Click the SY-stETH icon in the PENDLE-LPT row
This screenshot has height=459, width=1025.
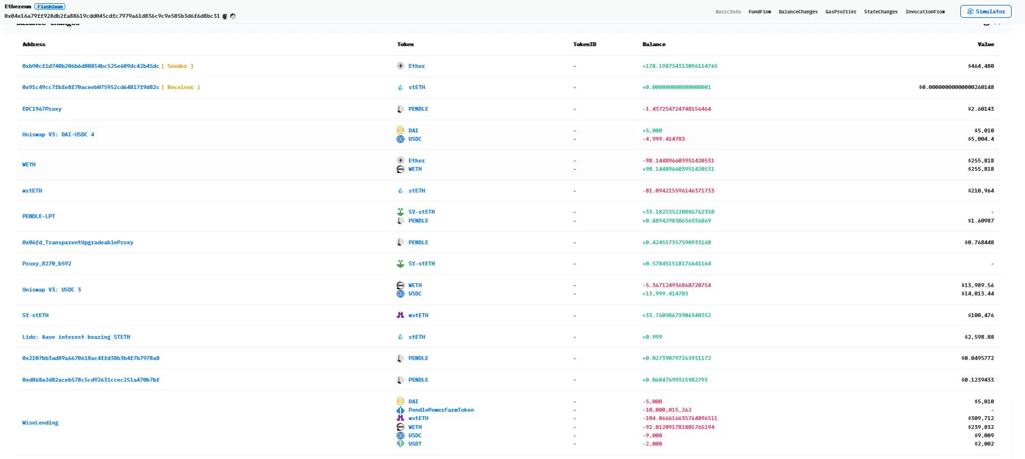click(400, 212)
